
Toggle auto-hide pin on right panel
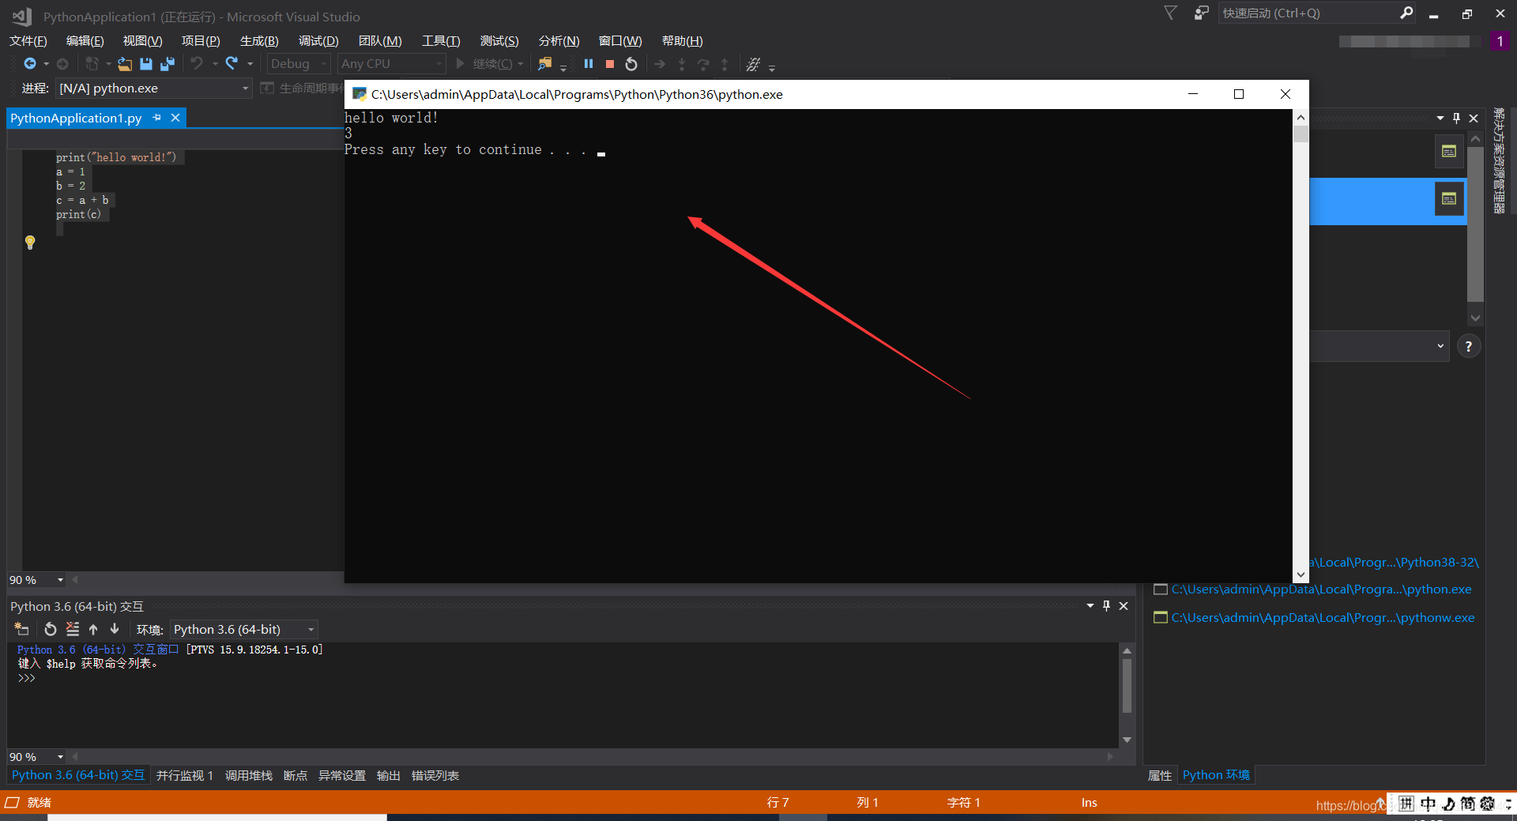pos(1456,118)
